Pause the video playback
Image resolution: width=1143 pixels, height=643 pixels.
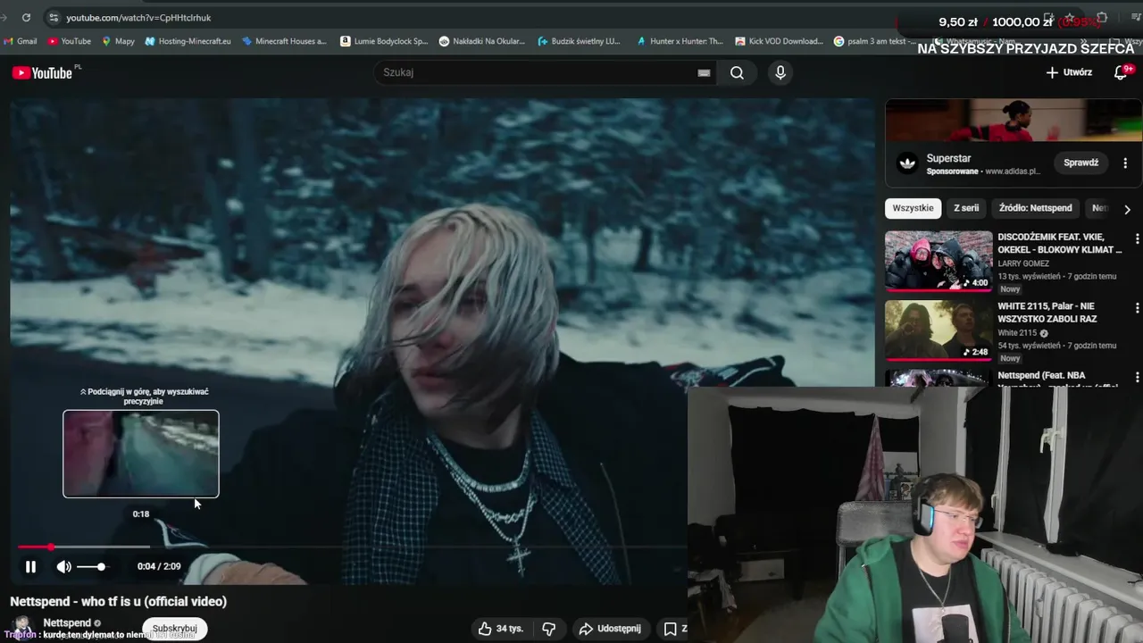(x=30, y=566)
